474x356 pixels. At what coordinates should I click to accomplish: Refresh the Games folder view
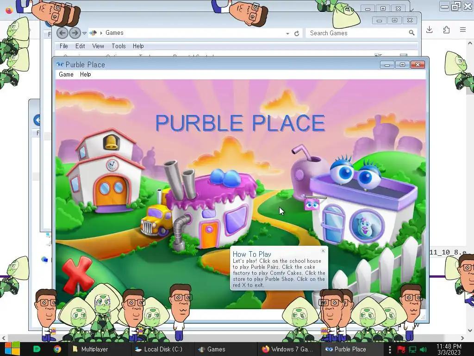click(297, 33)
